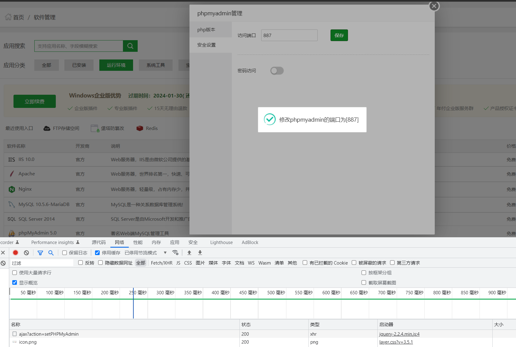Open network conditions wifi icon
This screenshot has width=516, height=347.
coord(175,253)
